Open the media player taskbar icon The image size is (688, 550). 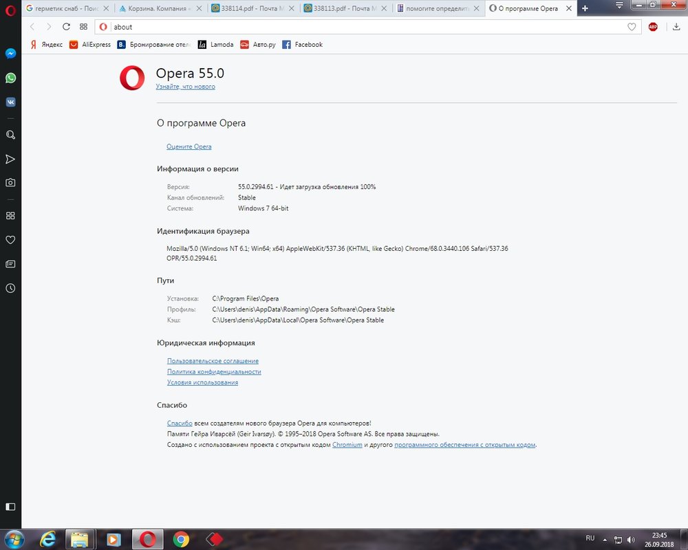click(x=114, y=539)
